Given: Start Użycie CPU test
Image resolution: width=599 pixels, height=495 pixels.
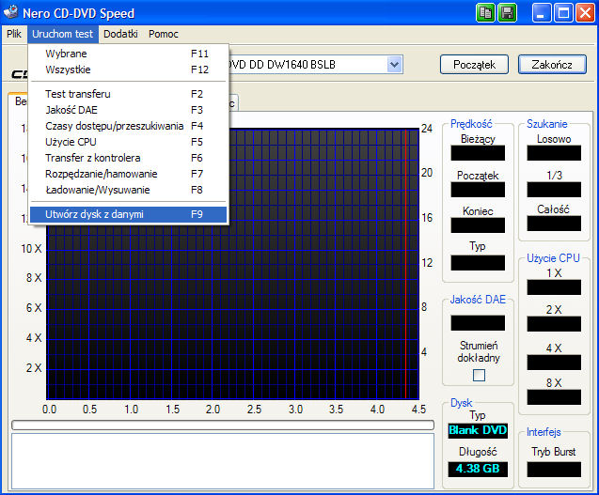Looking at the screenshot, I should click(128, 142).
